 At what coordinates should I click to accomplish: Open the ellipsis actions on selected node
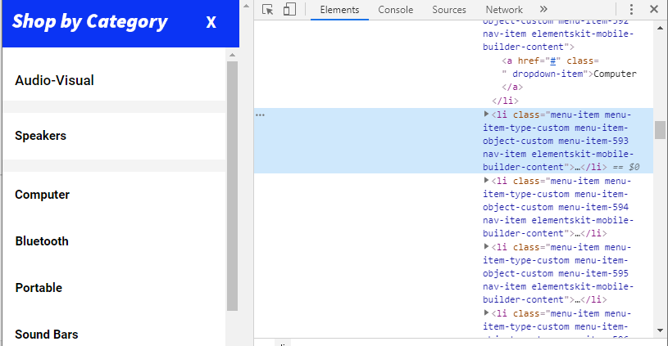coord(261,115)
